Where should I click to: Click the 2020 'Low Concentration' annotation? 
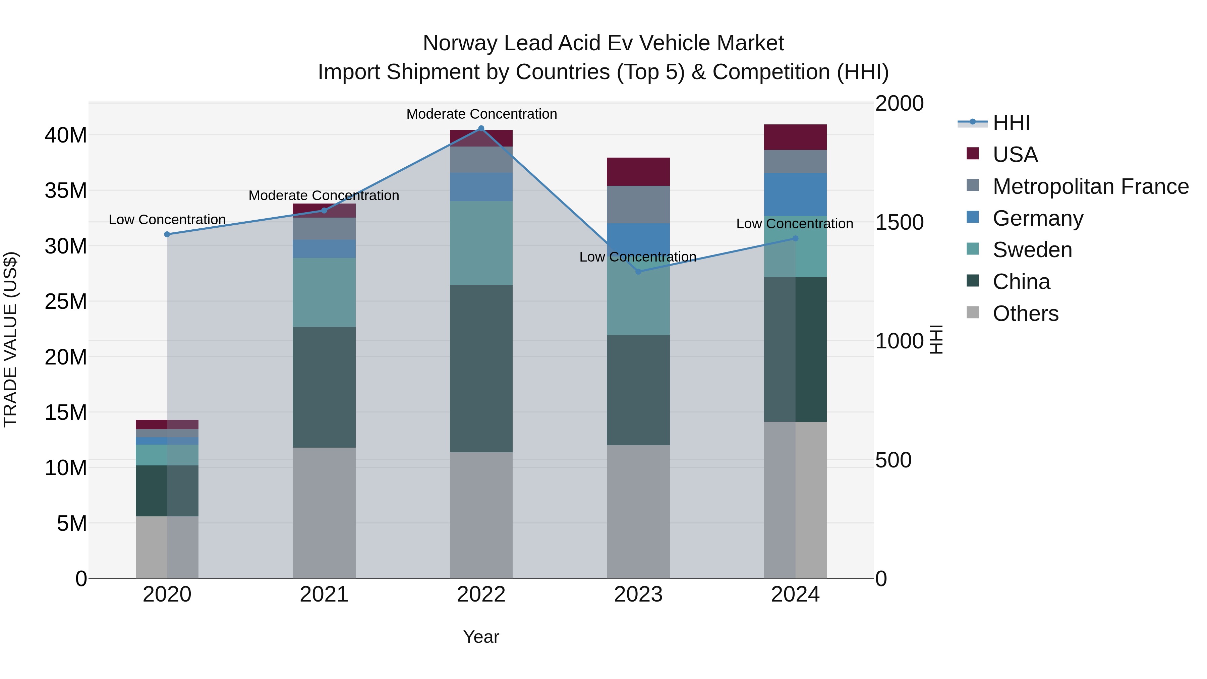click(167, 219)
